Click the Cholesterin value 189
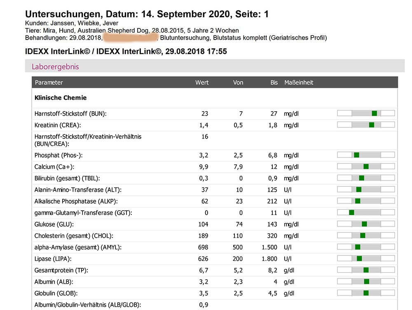 [203, 236]
